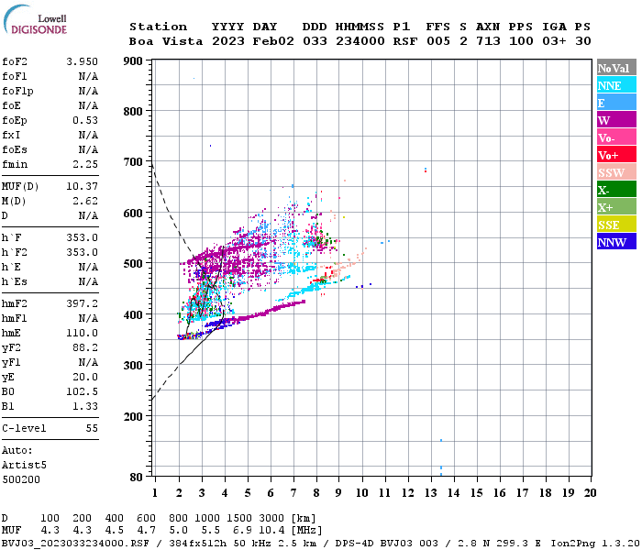Click the foEp value 0.53
642x550 pixels.
[85, 120]
